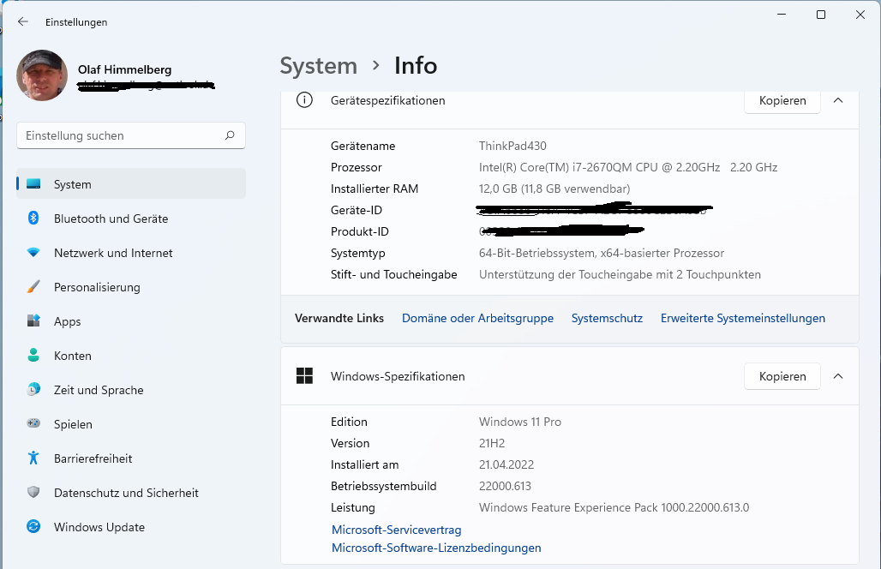Viewport: 881px width, 569px height.
Task: Copy the Windows-Spezifikationen with Kopieren
Action: tap(782, 376)
